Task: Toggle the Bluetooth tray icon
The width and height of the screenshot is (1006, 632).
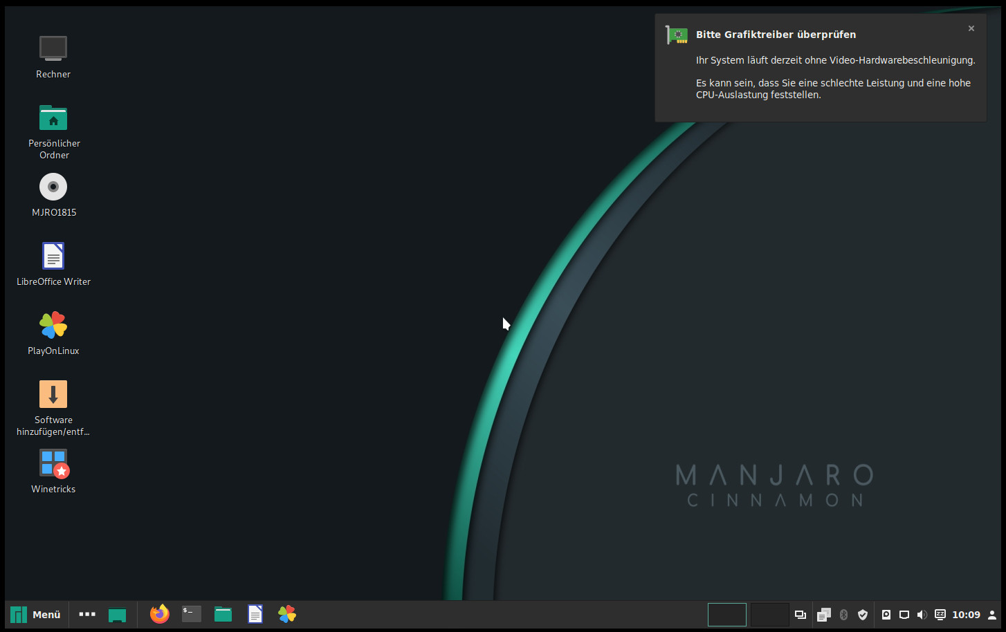Action: pyautogui.click(x=843, y=615)
